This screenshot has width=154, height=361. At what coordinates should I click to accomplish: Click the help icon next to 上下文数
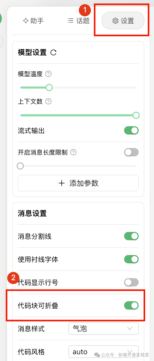click(48, 101)
